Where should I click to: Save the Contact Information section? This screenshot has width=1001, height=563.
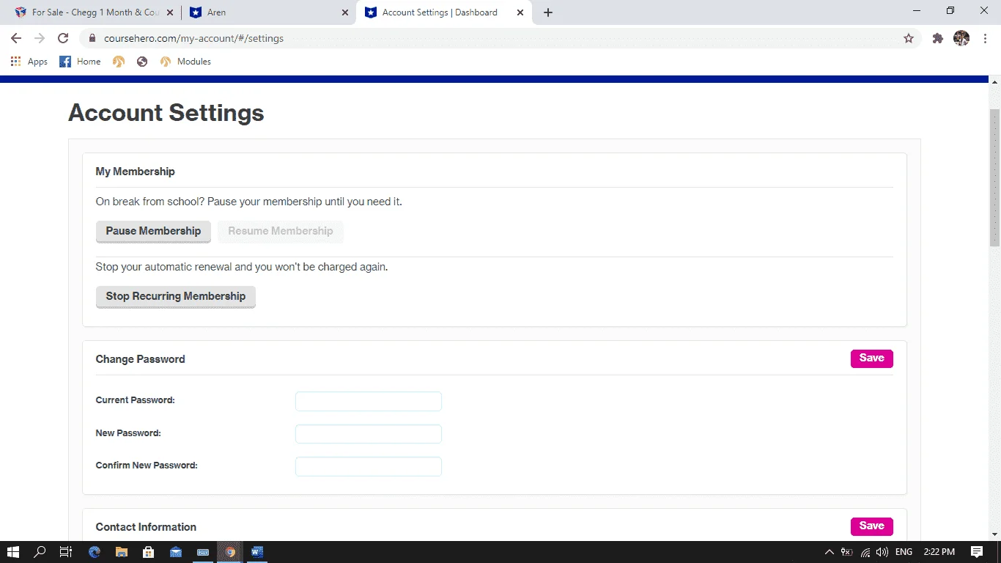click(872, 526)
